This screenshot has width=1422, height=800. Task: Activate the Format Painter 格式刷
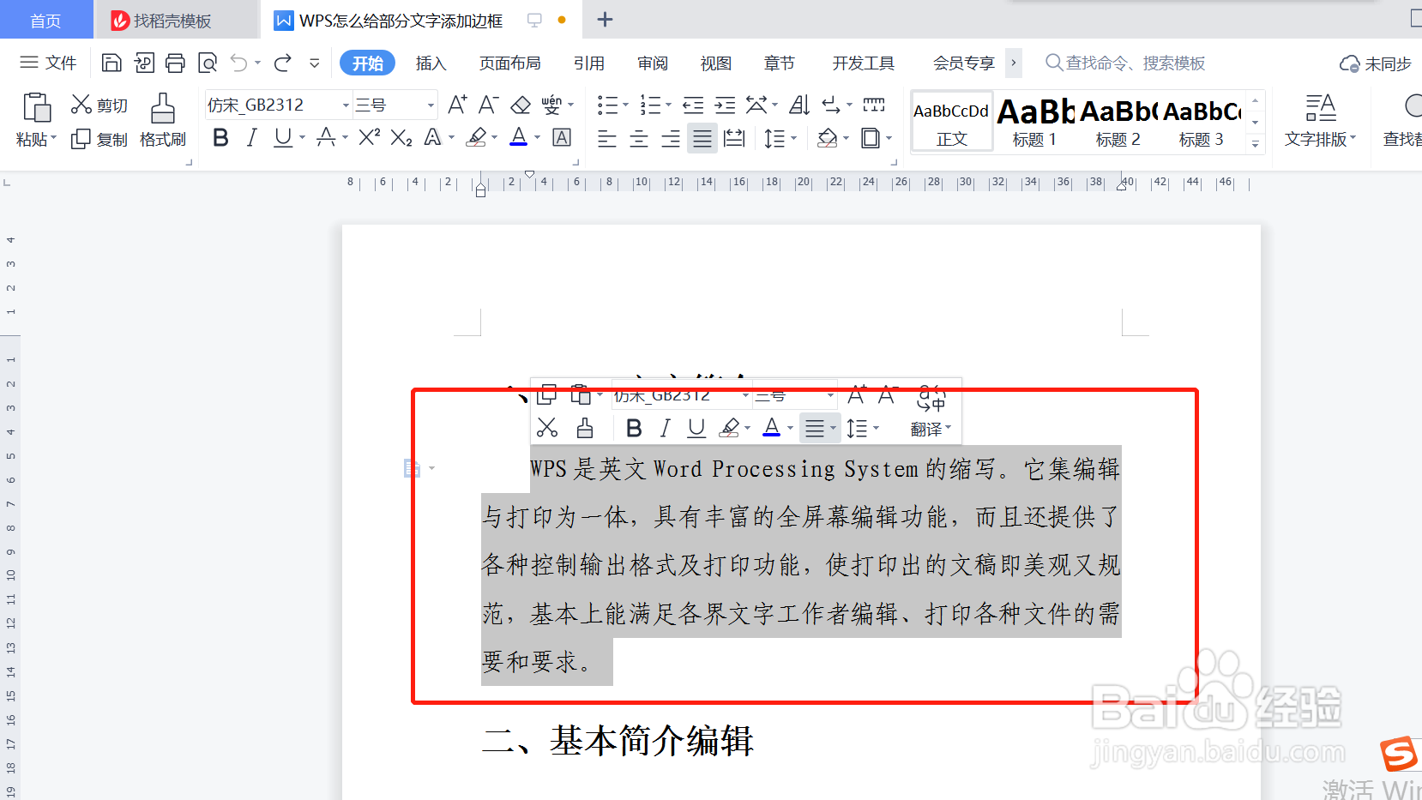[163, 120]
